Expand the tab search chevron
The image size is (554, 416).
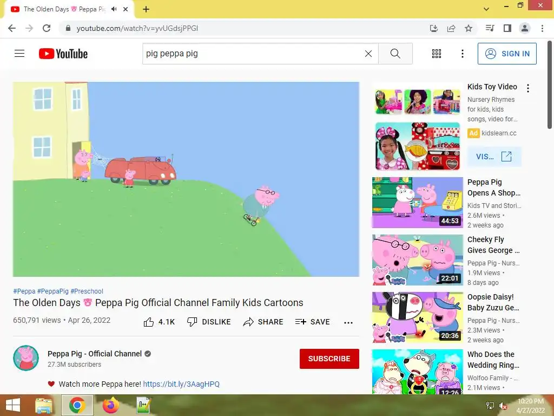[486, 9]
